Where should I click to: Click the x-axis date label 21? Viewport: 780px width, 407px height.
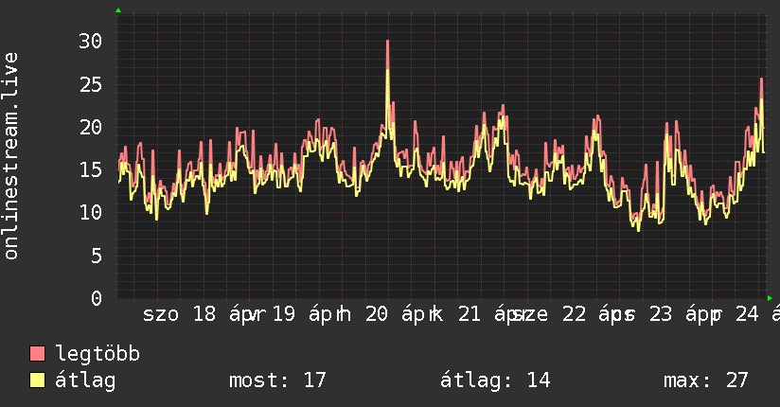pyautogui.click(x=470, y=314)
